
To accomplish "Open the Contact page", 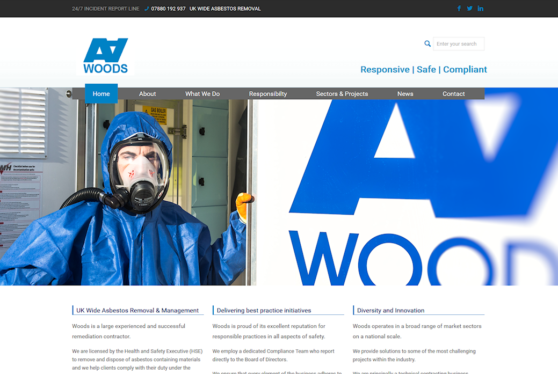I will [x=453, y=94].
